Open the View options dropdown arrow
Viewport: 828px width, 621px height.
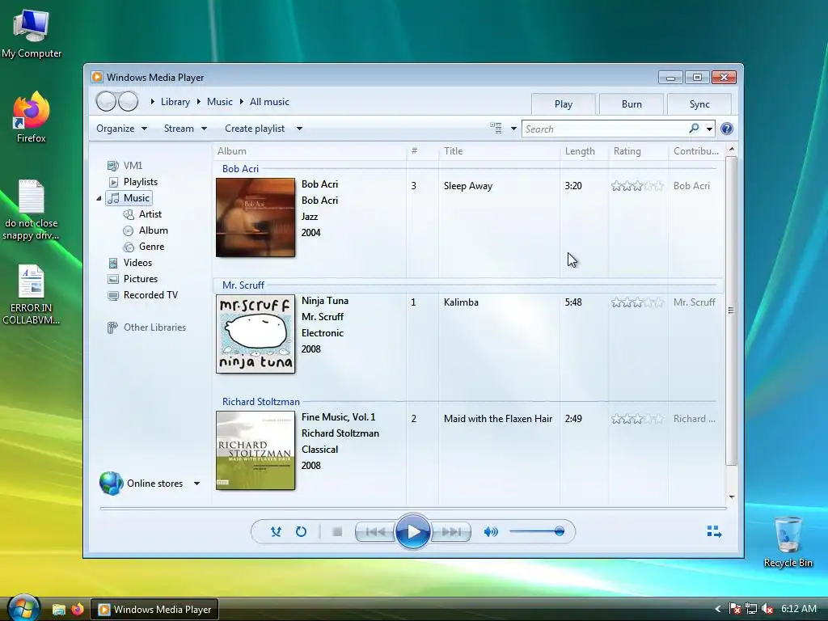pos(513,129)
